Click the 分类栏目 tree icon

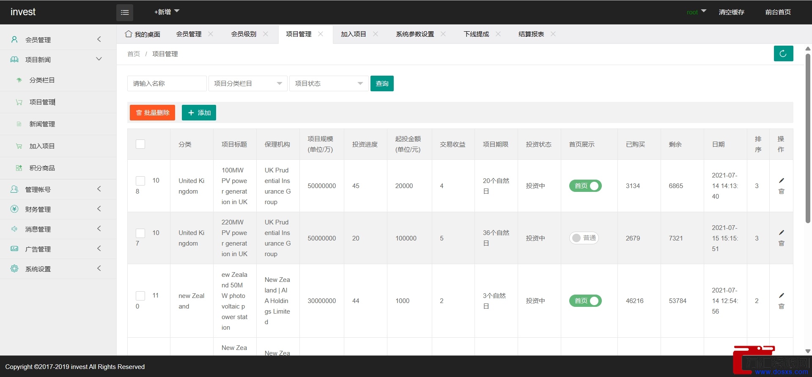[x=19, y=80]
